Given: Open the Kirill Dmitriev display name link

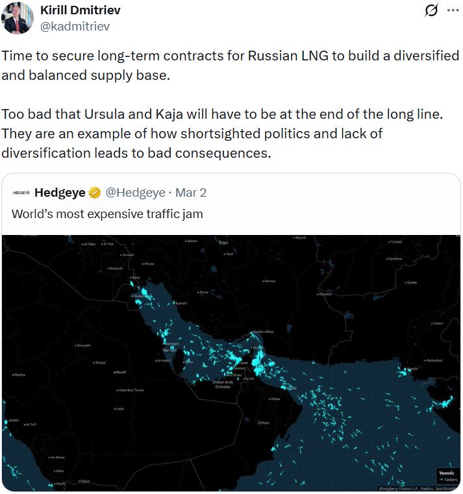Looking at the screenshot, I should [x=80, y=10].
